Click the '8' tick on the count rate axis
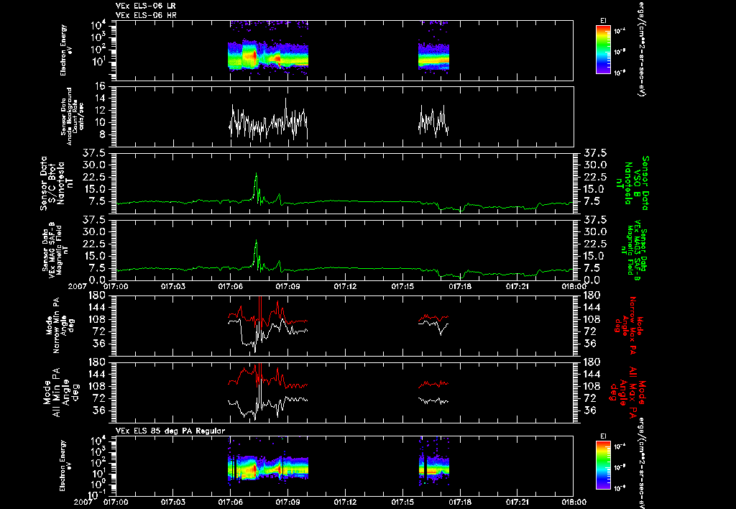Screen dimensions: 736x509 coord(103,135)
